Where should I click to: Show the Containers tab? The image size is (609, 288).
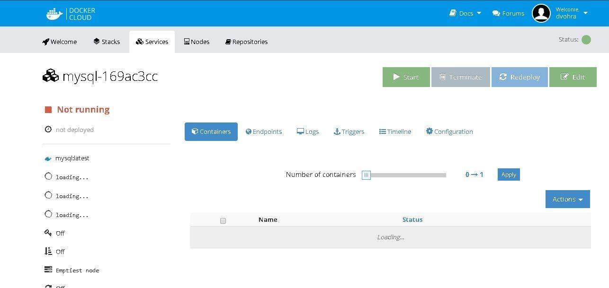click(x=211, y=131)
